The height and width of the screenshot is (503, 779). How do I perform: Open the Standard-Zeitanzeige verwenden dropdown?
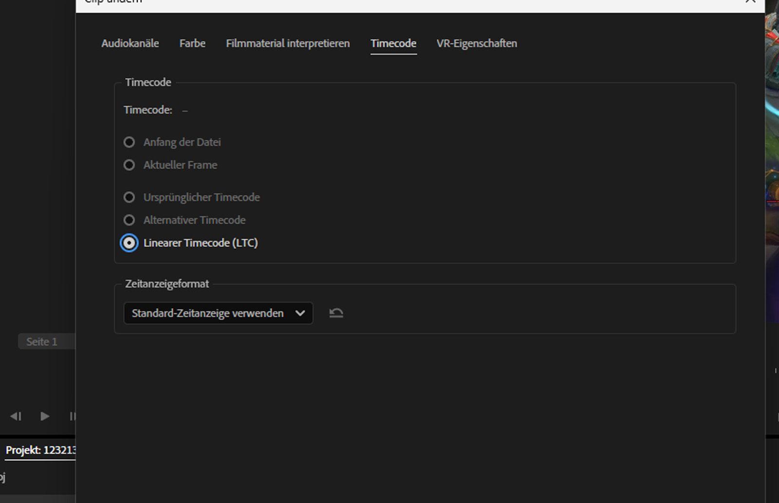pos(218,313)
